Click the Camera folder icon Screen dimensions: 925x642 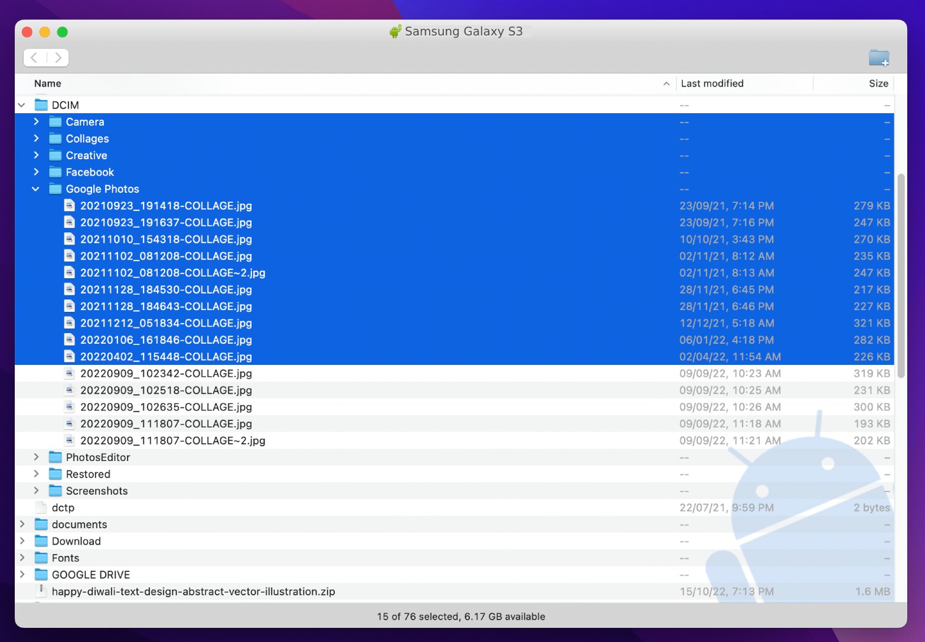pos(55,121)
